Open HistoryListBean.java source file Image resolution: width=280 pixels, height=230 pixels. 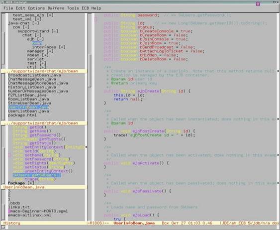[x=32, y=87]
